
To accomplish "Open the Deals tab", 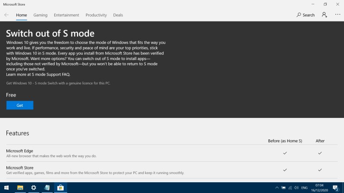I will 118,15.
